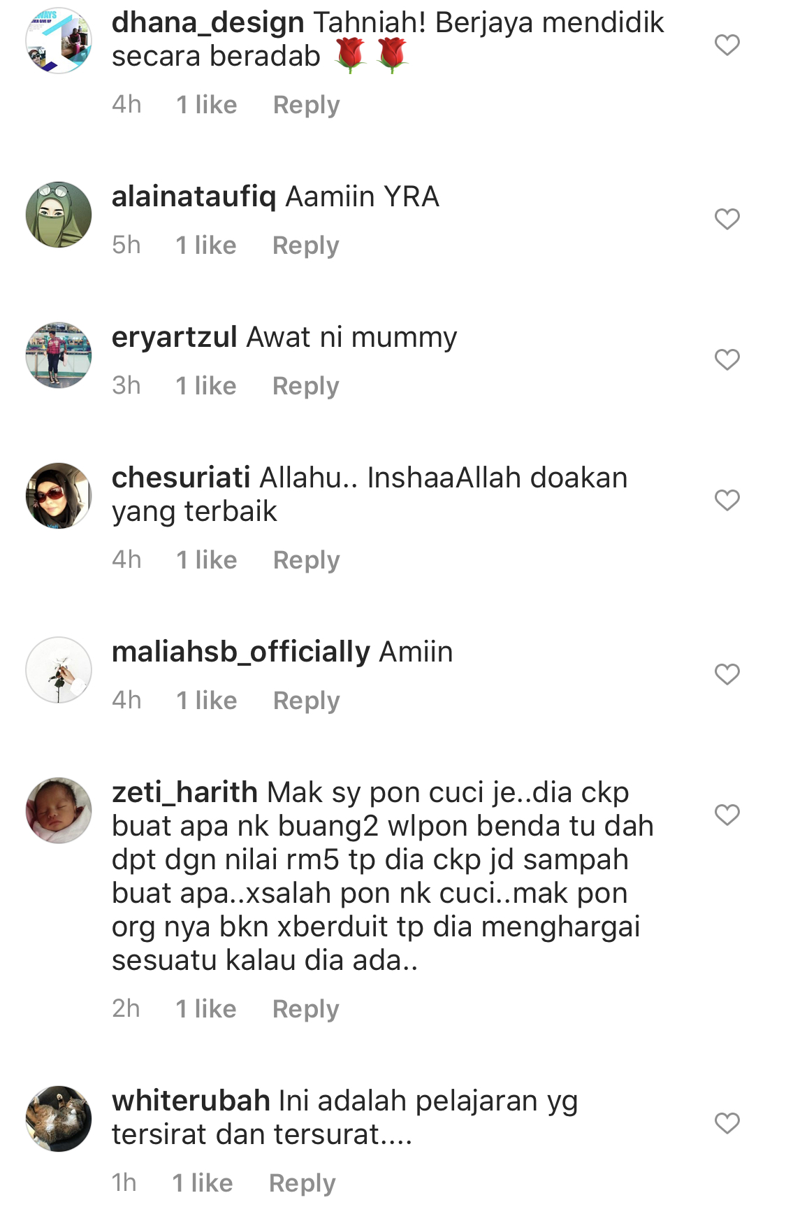Open dhana_design's profile picture
The width and height of the screenshot is (786, 1207).
pyautogui.click(x=59, y=41)
